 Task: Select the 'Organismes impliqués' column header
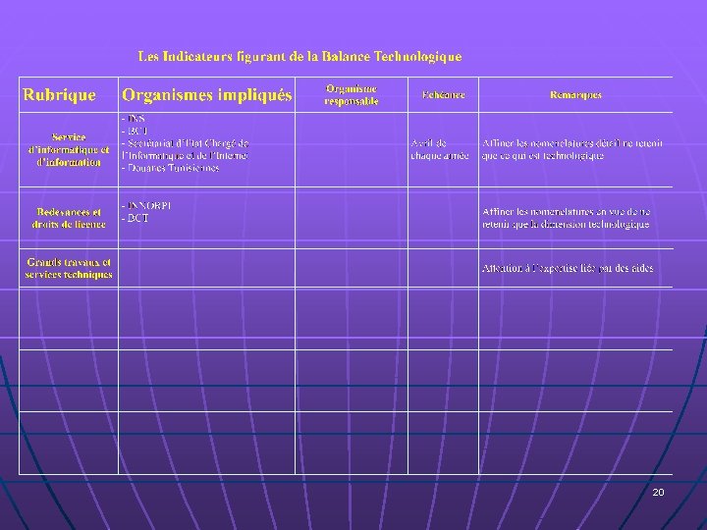[x=207, y=94]
